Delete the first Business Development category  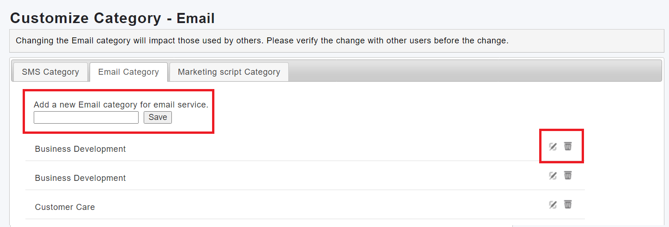(x=568, y=146)
